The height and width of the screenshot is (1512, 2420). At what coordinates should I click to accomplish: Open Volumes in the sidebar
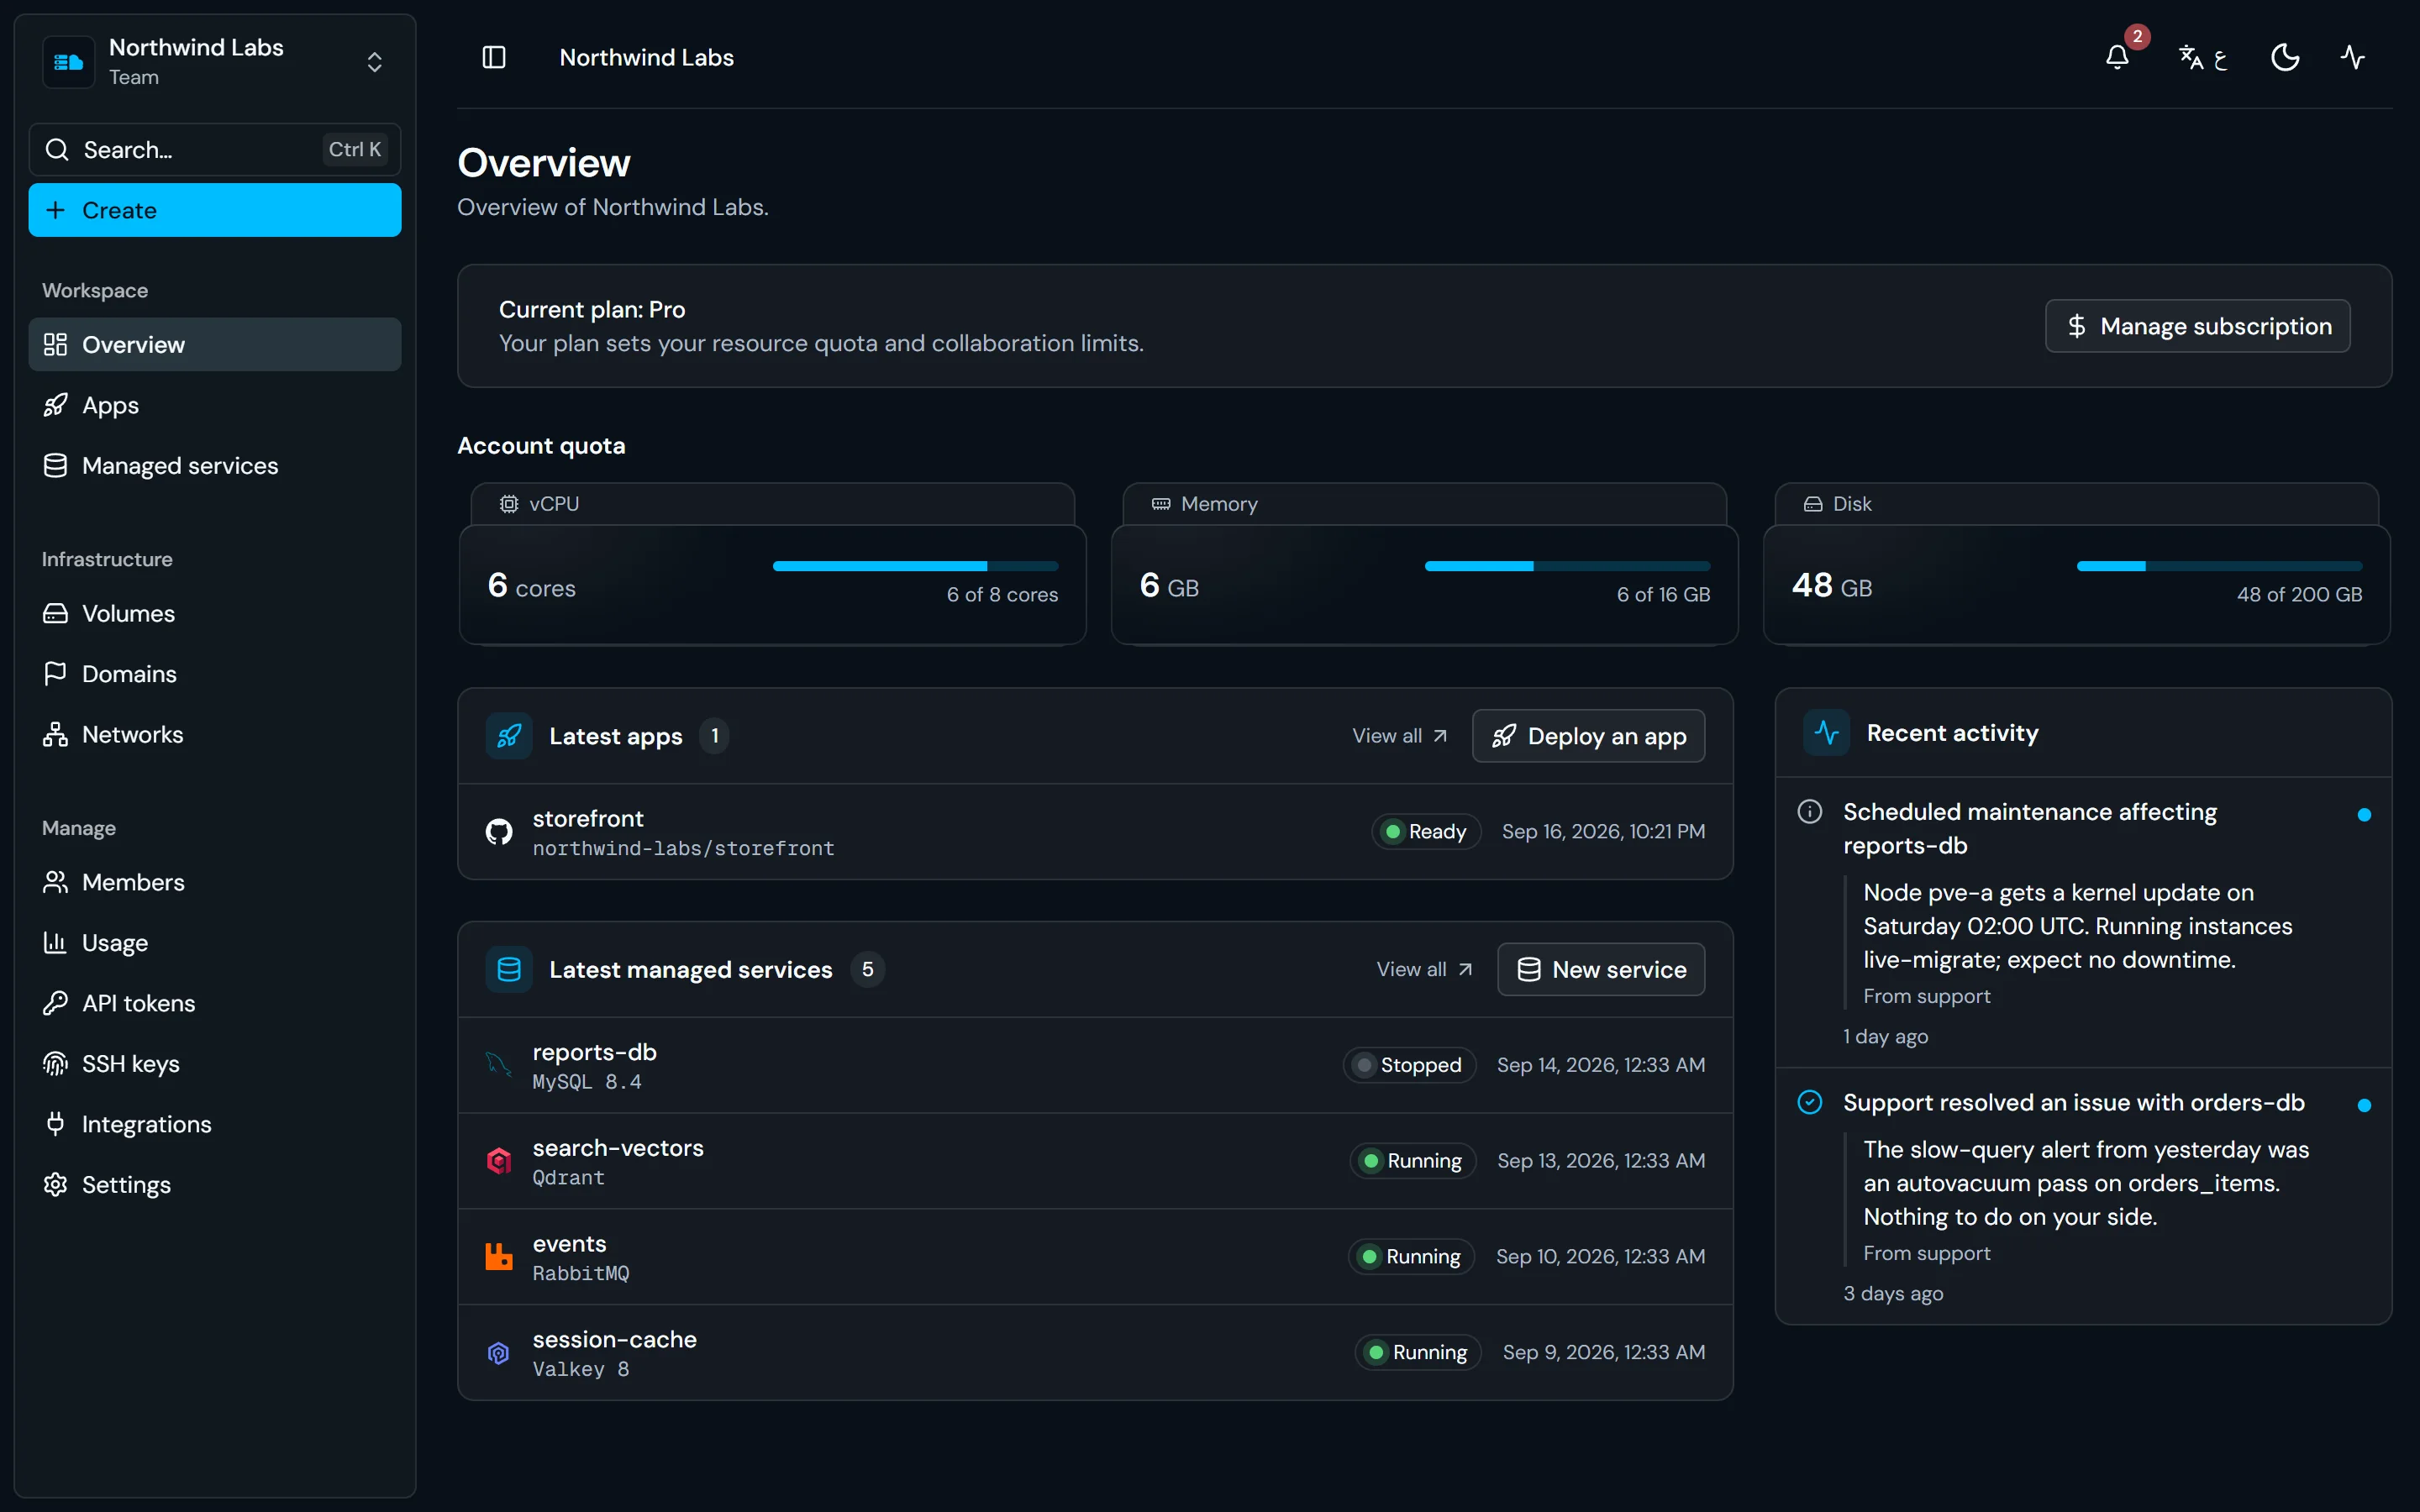[x=215, y=613]
